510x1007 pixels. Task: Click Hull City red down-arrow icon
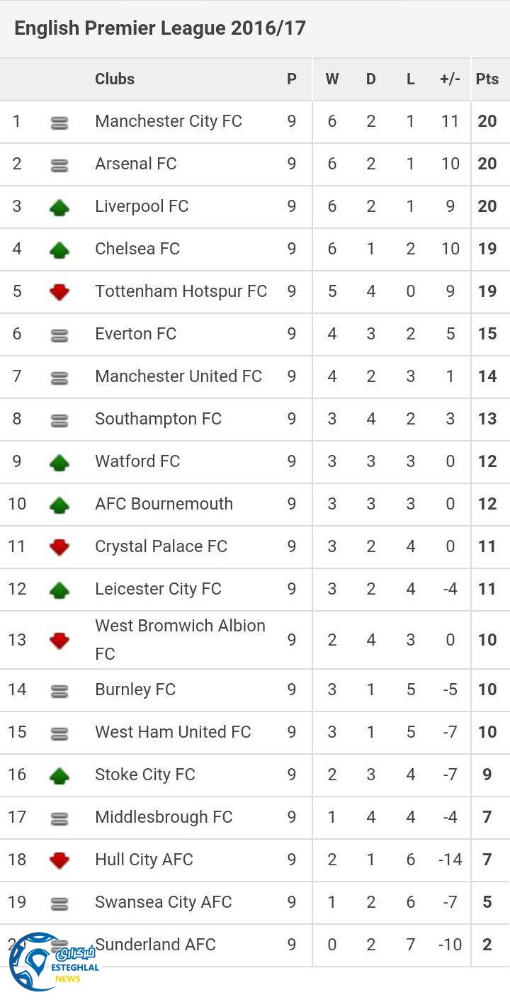[x=59, y=860]
